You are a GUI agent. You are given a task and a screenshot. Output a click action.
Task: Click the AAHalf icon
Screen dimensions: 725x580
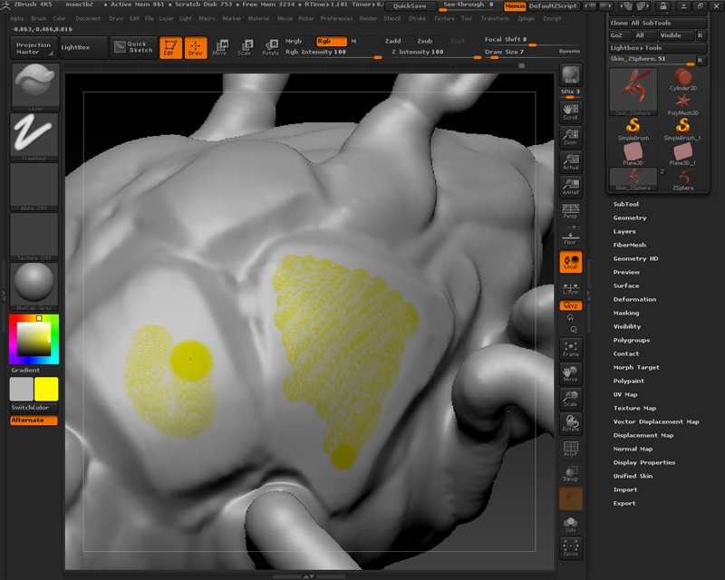(x=571, y=187)
